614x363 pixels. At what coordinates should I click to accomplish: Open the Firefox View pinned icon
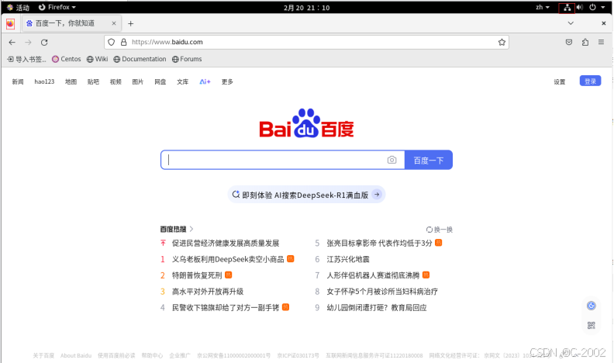11,23
